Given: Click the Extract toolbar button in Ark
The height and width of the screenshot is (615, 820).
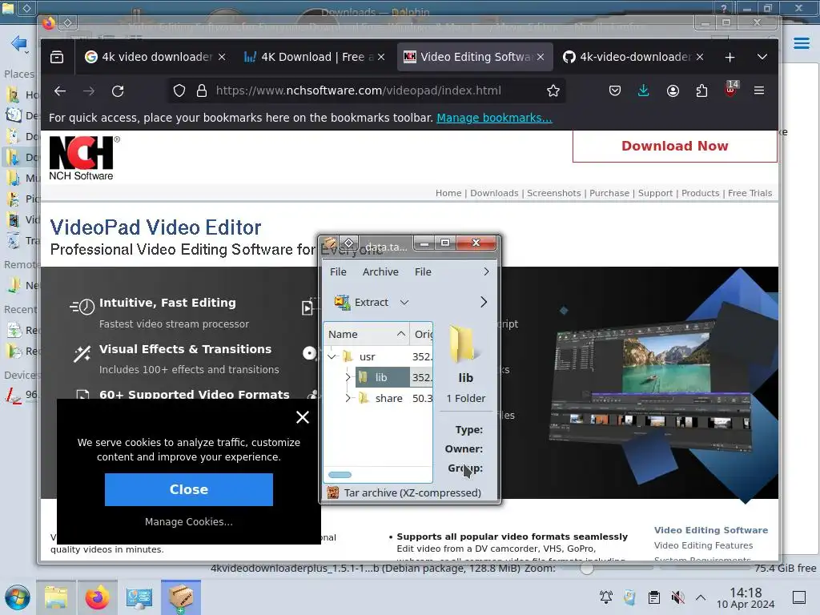Looking at the screenshot, I should coord(362,302).
